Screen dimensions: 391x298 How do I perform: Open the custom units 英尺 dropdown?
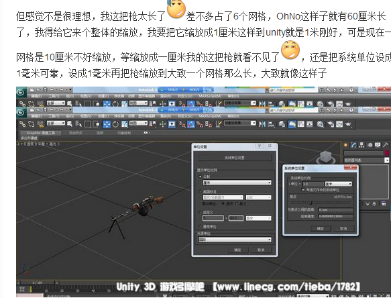258,218
